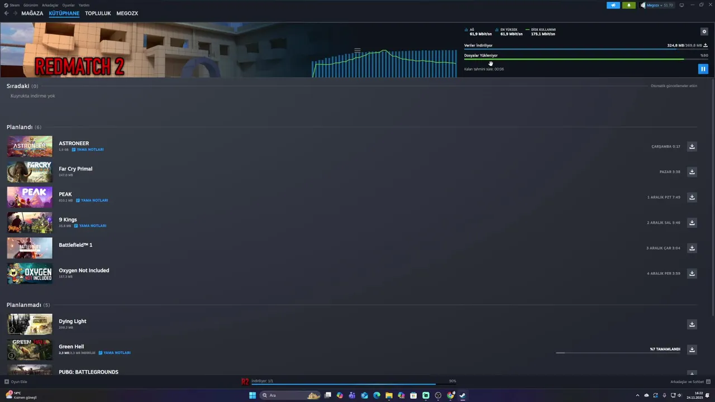This screenshot has height=402, width=715.
Task: Open Google Chrome from taskbar
Action: 450,395
